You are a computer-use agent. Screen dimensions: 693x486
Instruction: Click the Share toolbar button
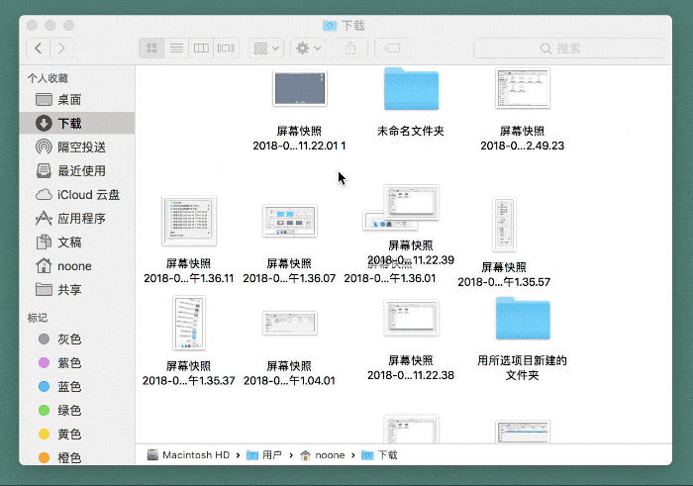[354, 48]
